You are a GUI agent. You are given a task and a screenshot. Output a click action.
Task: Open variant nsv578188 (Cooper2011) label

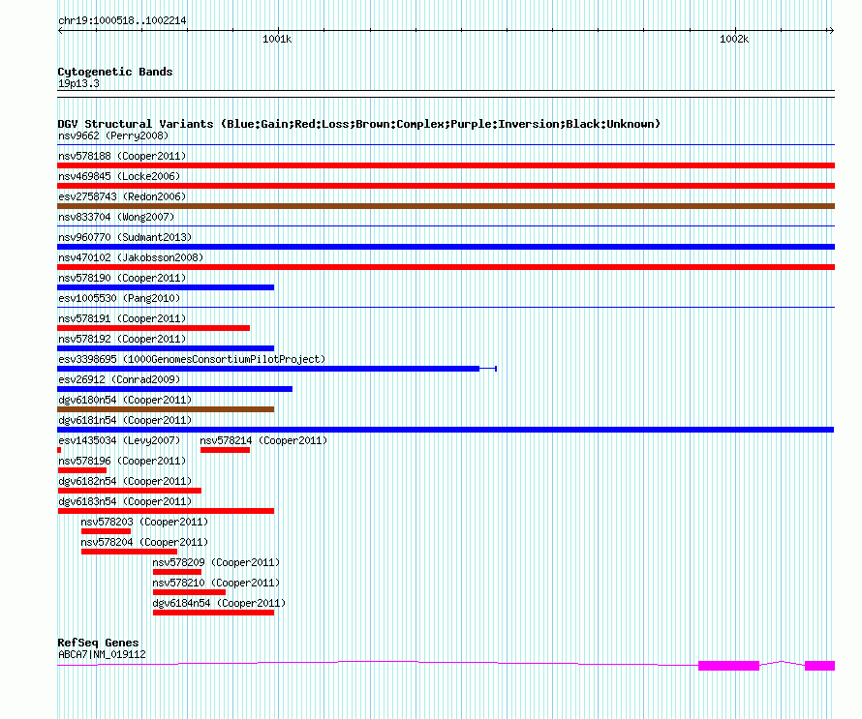pyautogui.click(x=122, y=156)
